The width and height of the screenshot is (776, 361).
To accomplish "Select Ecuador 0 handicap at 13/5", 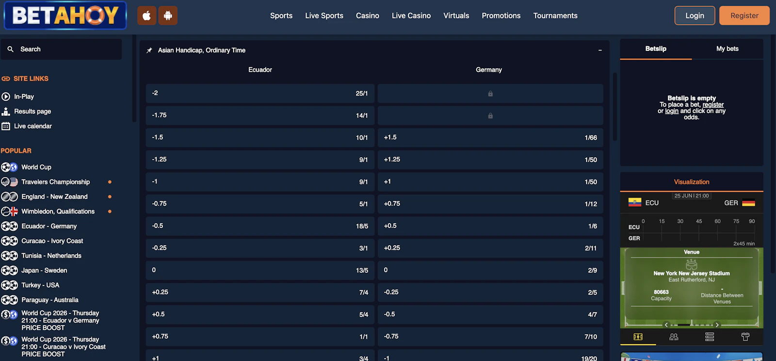I will click(x=260, y=270).
